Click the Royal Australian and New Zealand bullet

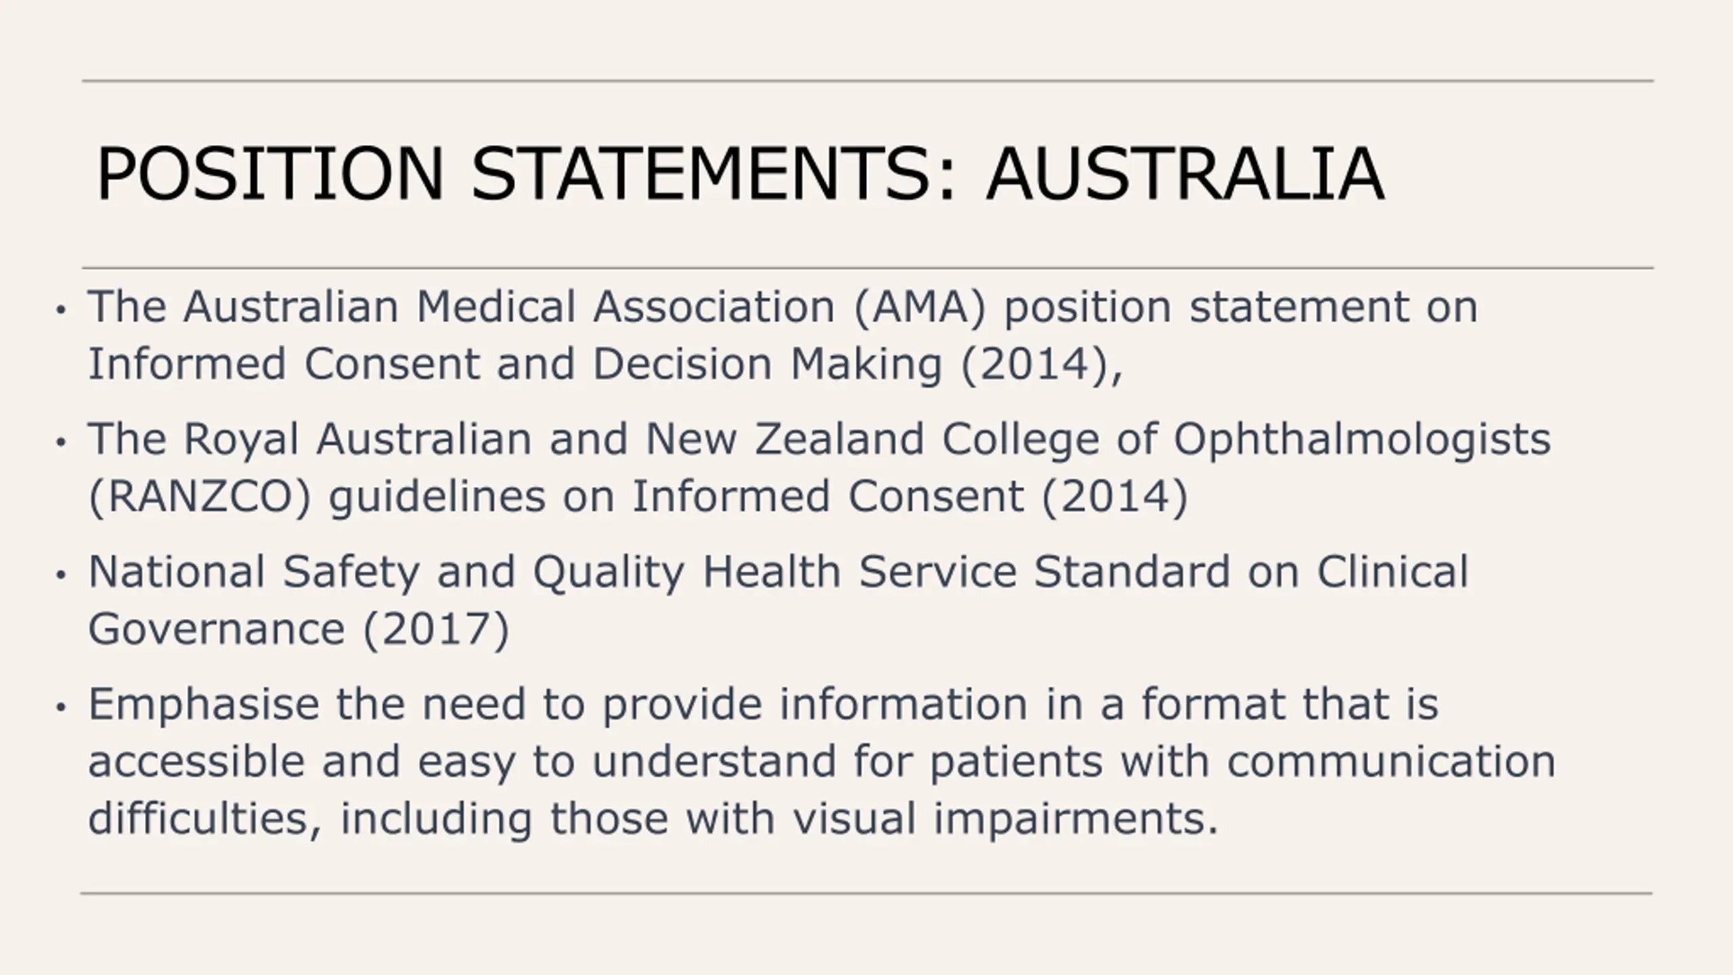[x=819, y=468]
